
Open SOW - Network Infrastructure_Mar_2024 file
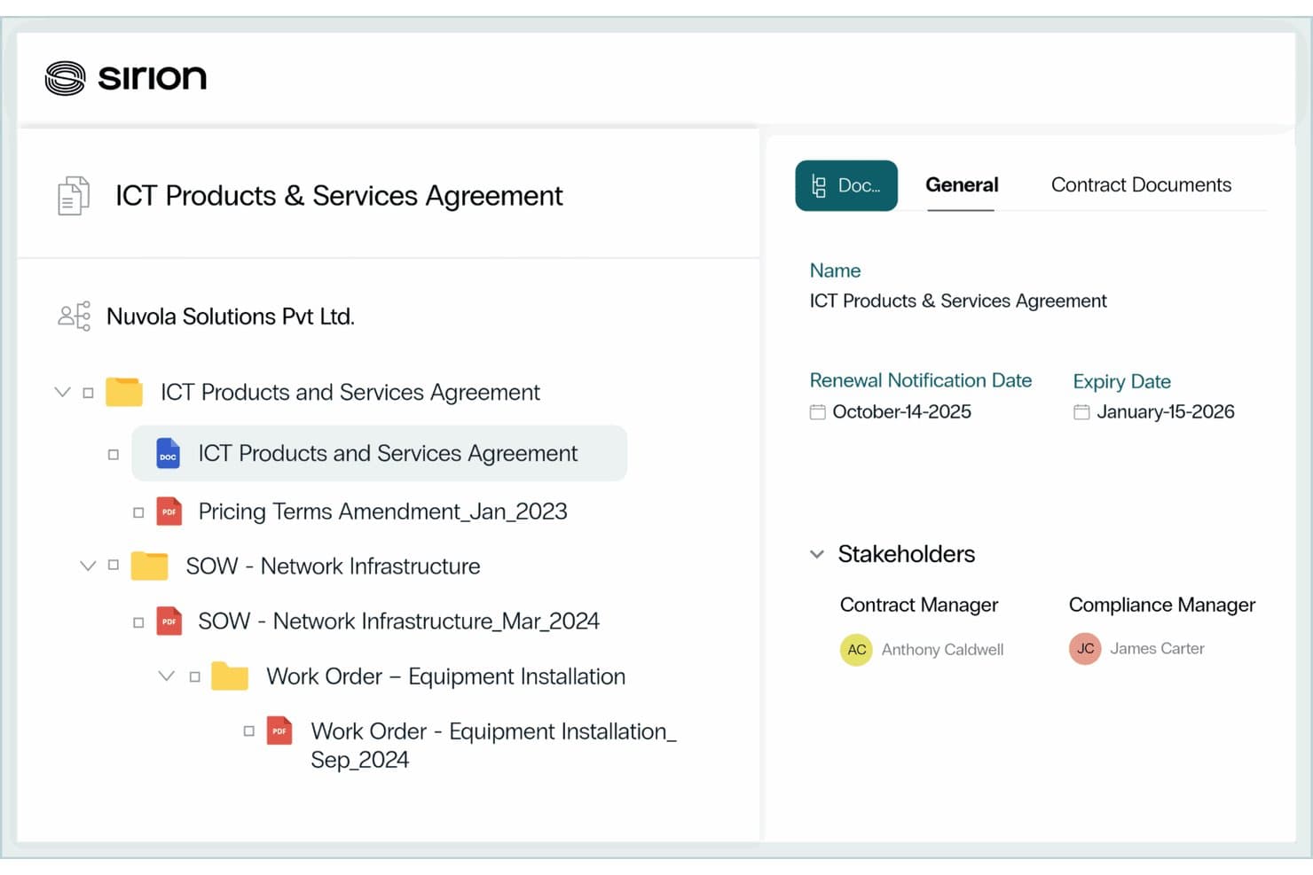[398, 621]
